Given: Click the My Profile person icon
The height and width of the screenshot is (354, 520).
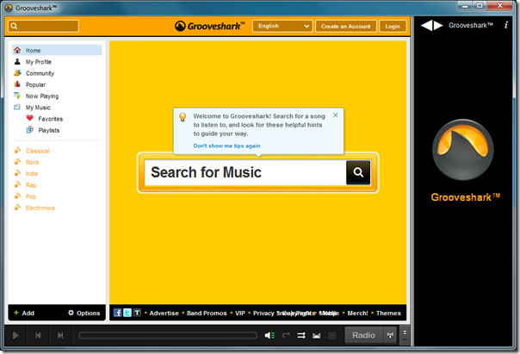Looking at the screenshot, I should (x=17, y=62).
